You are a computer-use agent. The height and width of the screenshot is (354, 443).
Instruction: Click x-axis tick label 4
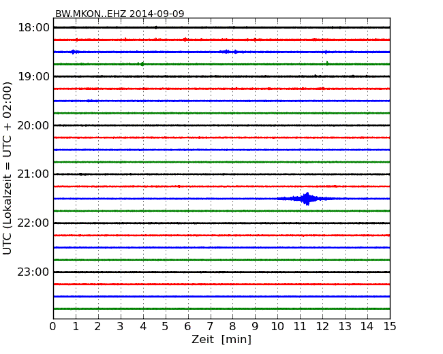(143, 326)
